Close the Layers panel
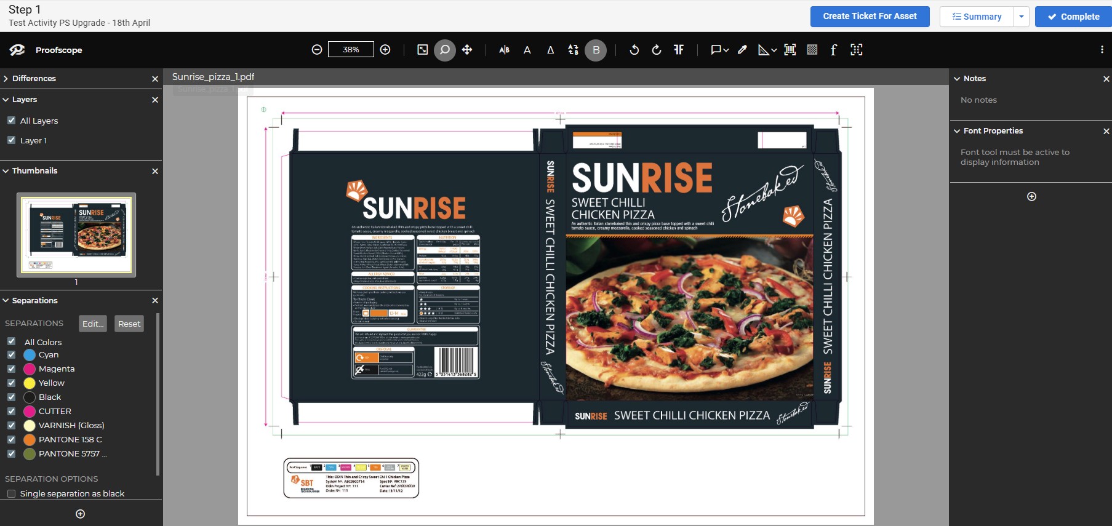1112x526 pixels. 155,100
